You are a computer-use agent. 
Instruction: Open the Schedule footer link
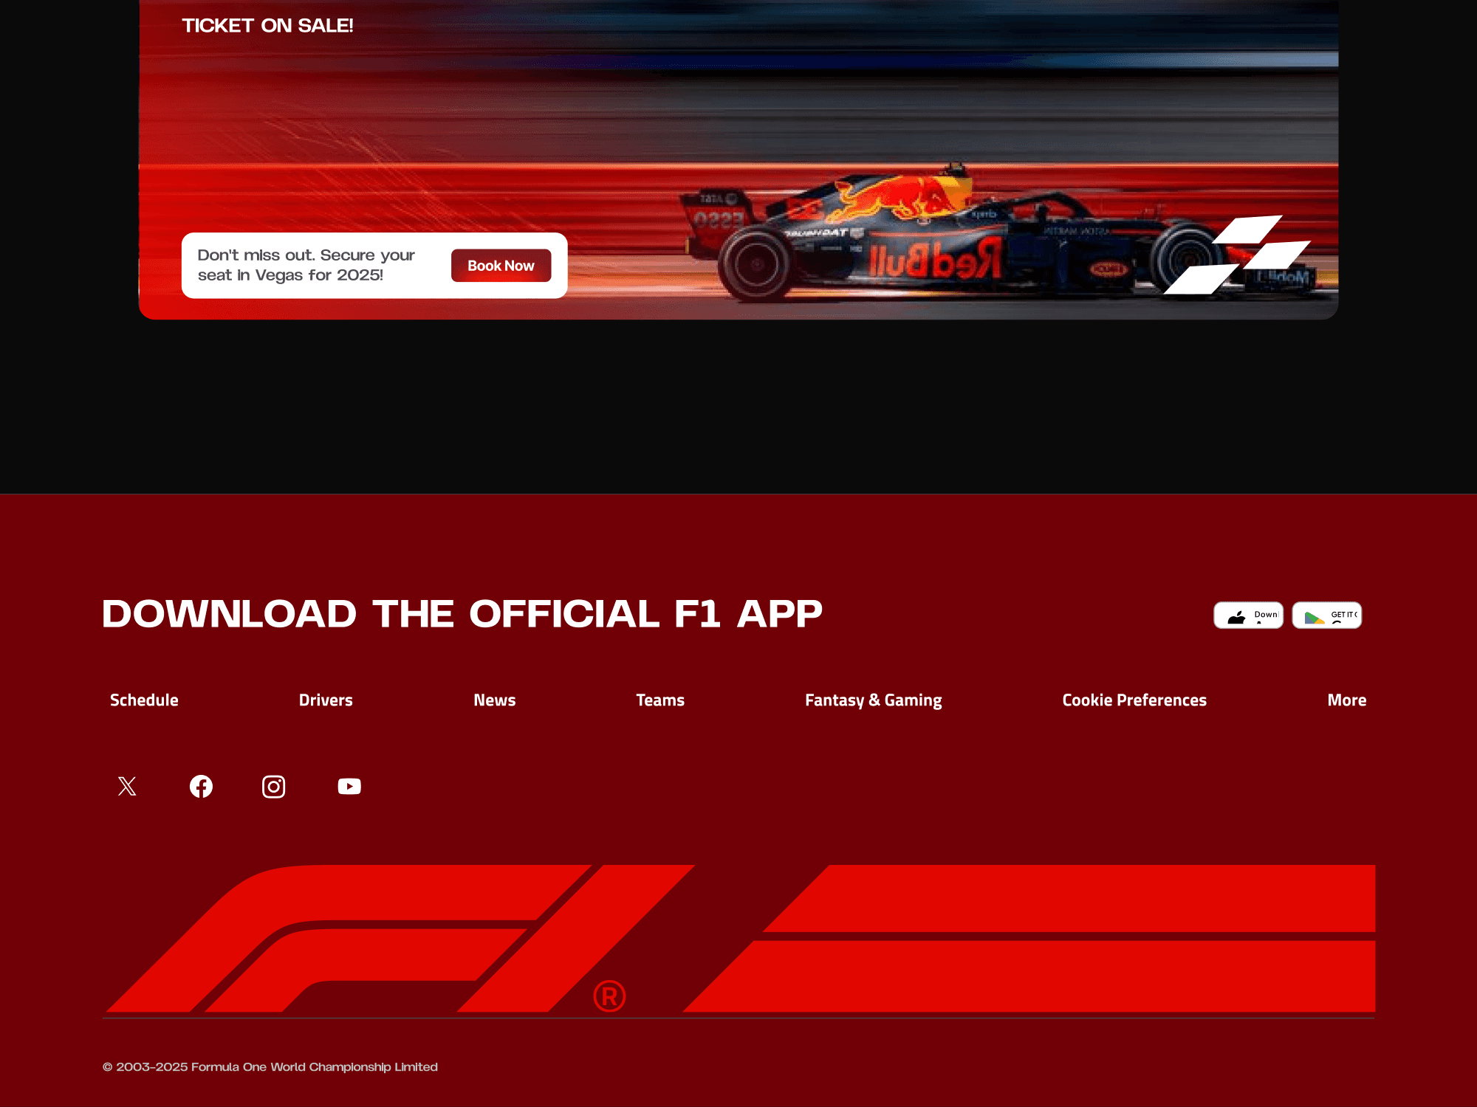pos(144,700)
